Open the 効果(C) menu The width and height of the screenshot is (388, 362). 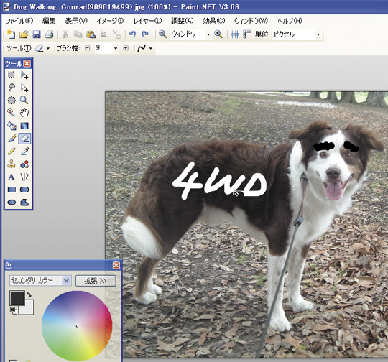click(214, 21)
